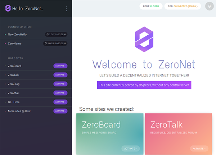Select ZeroBoard site name in sidebar
The width and height of the screenshot is (216, 155).
(15, 66)
